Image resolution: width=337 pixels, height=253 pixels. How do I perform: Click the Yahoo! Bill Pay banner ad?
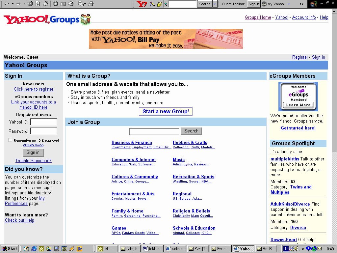pos(166,39)
